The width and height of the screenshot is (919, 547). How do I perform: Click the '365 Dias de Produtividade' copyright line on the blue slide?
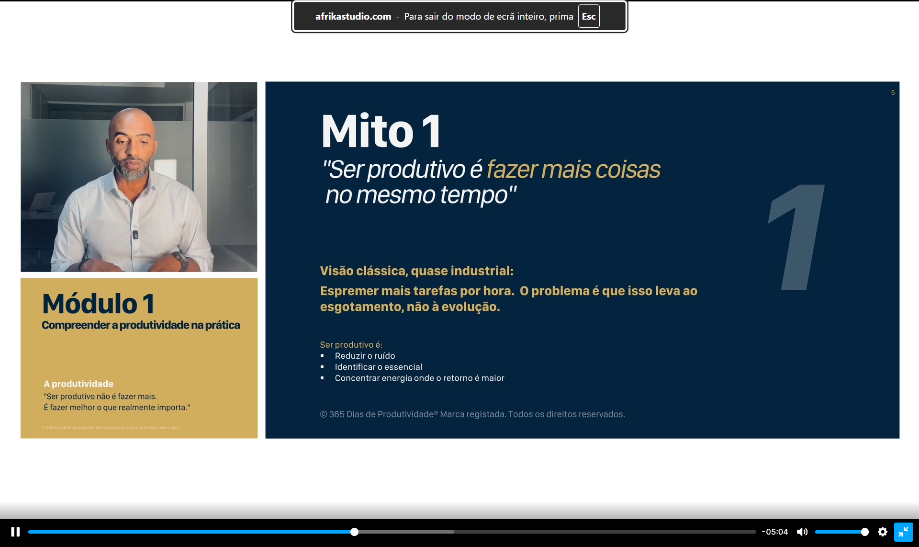pos(472,414)
